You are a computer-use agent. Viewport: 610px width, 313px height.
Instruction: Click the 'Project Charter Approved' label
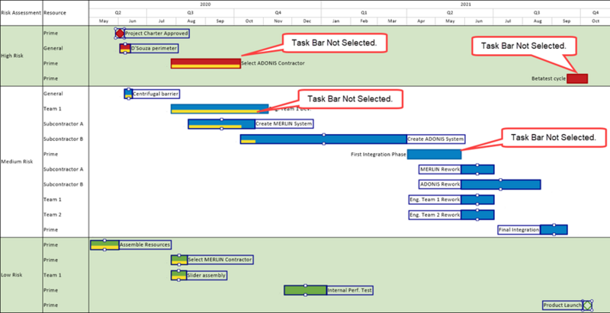(x=157, y=34)
